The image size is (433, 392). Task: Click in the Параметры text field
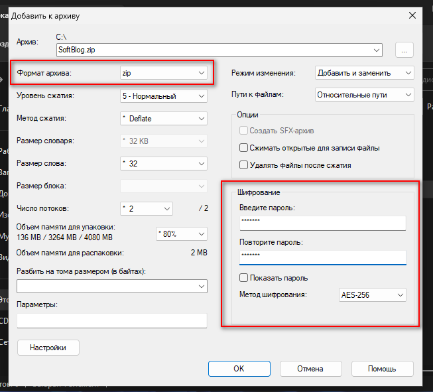pyautogui.click(x=112, y=320)
